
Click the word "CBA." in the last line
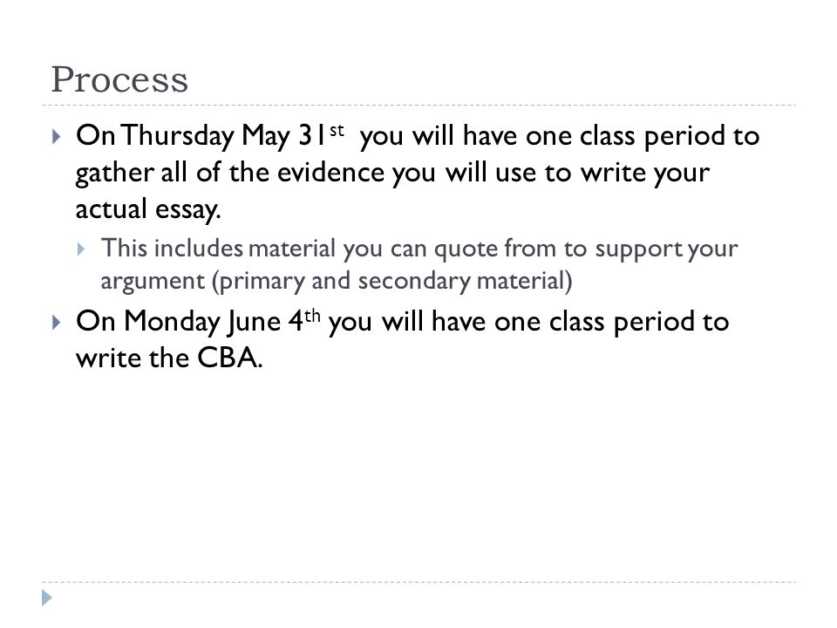click(230, 358)
